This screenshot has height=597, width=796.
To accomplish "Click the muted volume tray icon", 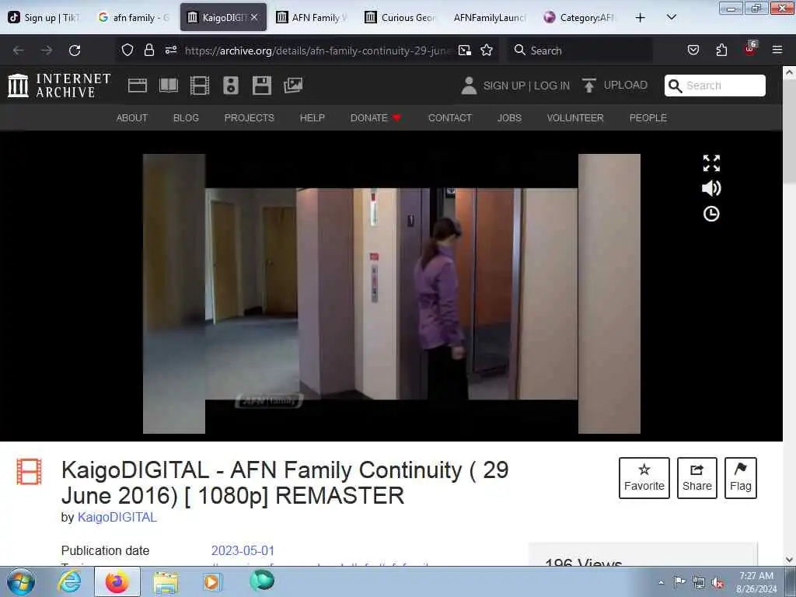I will (x=717, y=582).
